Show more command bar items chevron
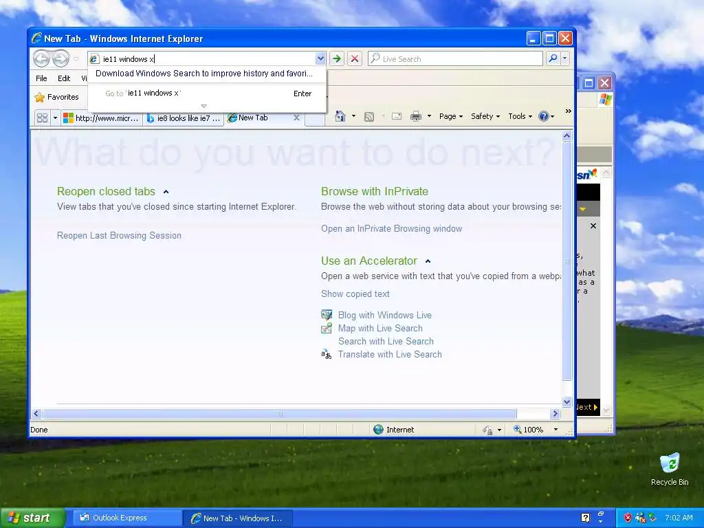This screenshot has width=704, height=528. [x=569, y=111]
